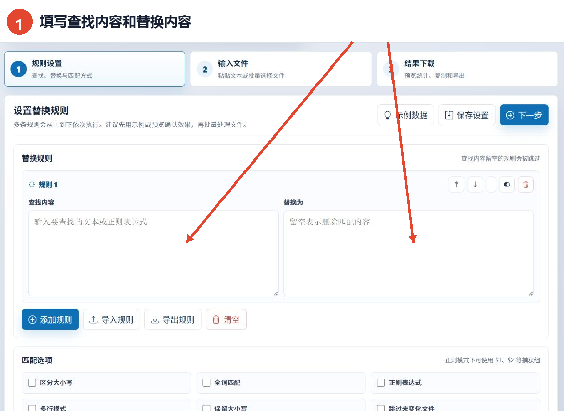Focus the 查找内容 text area

[x=153, y=253]
